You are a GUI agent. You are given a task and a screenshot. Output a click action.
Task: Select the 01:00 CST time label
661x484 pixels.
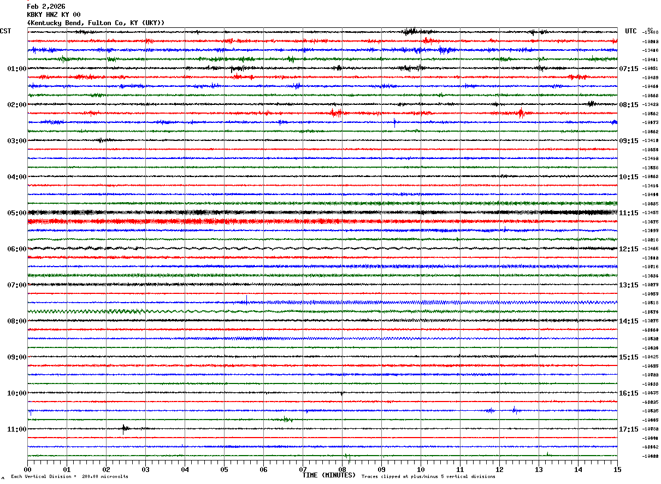click(17, 69)
